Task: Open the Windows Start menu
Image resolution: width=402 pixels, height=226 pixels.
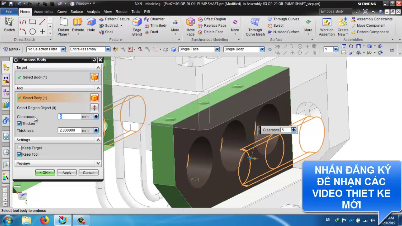Action: pyautogui.click(x=8, y=220)
